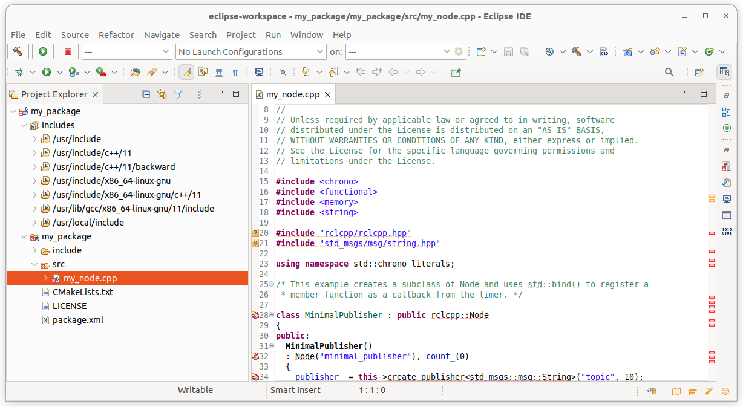
Task: Launch the program with the Run icon
Action: pos(47,71)
